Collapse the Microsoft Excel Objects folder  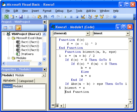tap(9, 38)
